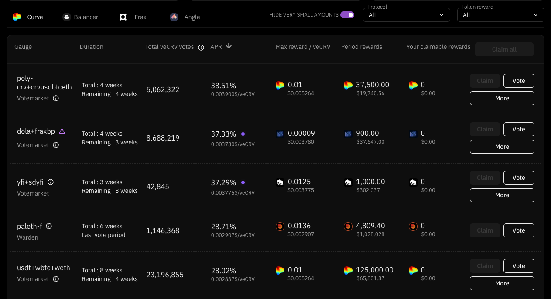Click Claim in the yfi+sdyfi row
This screenshot has width=551, height=299.
(x=485, y=178)
